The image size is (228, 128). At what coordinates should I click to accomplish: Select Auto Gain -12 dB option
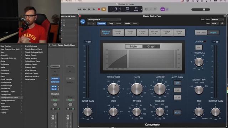pos(177,97)
